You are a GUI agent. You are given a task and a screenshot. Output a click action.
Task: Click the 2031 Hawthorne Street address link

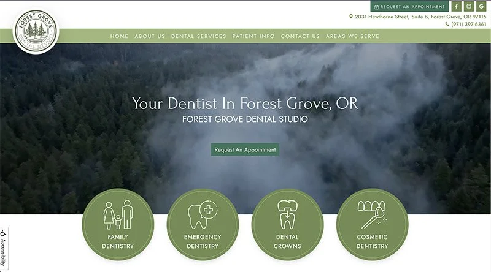click(x=420, y=17)
